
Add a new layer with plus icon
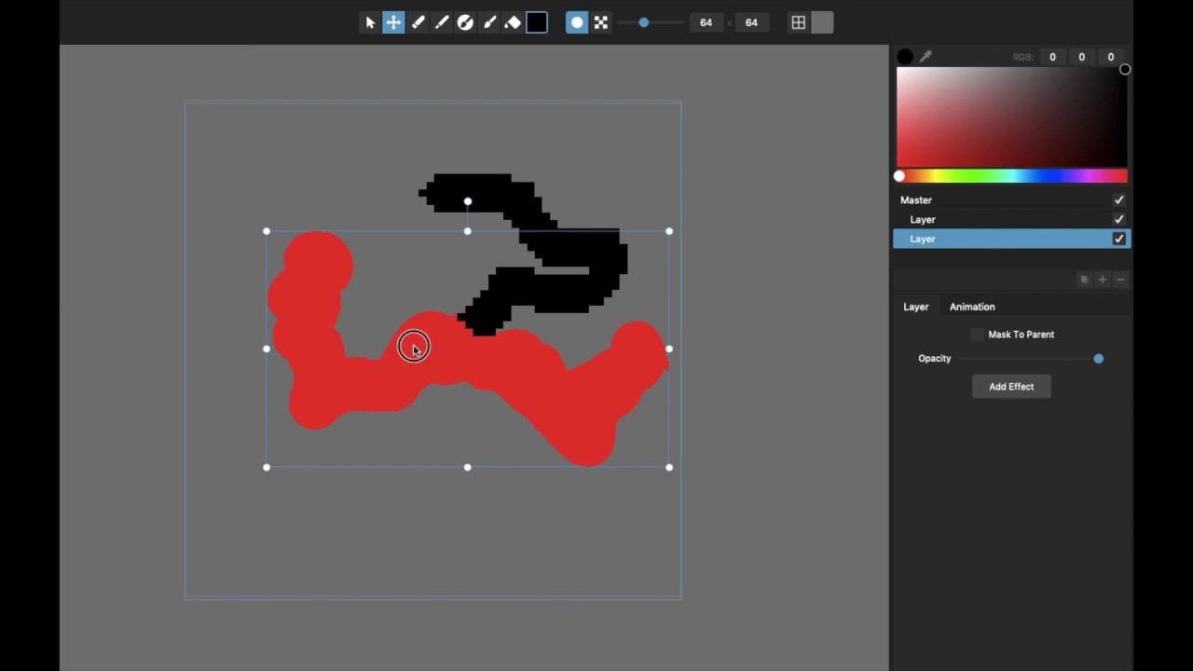(1103, 280)
